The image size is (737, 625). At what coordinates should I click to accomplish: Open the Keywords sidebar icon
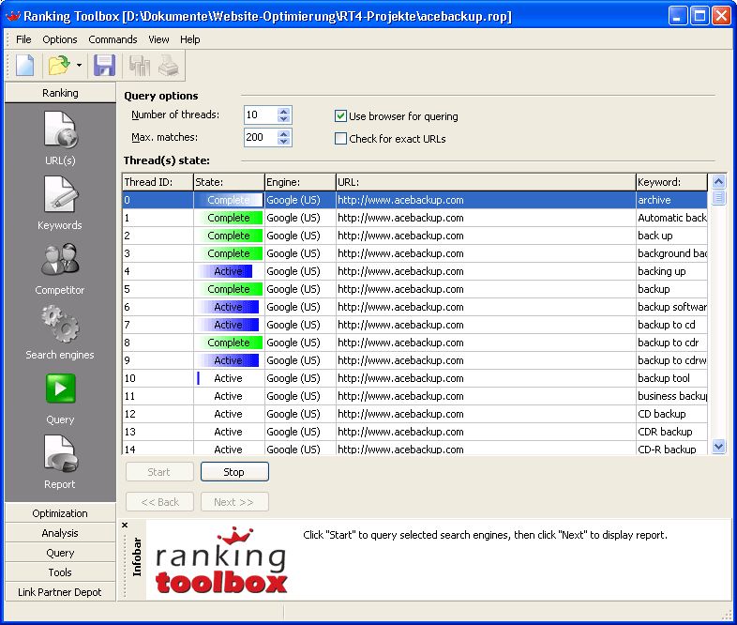(x=60, y=195)
